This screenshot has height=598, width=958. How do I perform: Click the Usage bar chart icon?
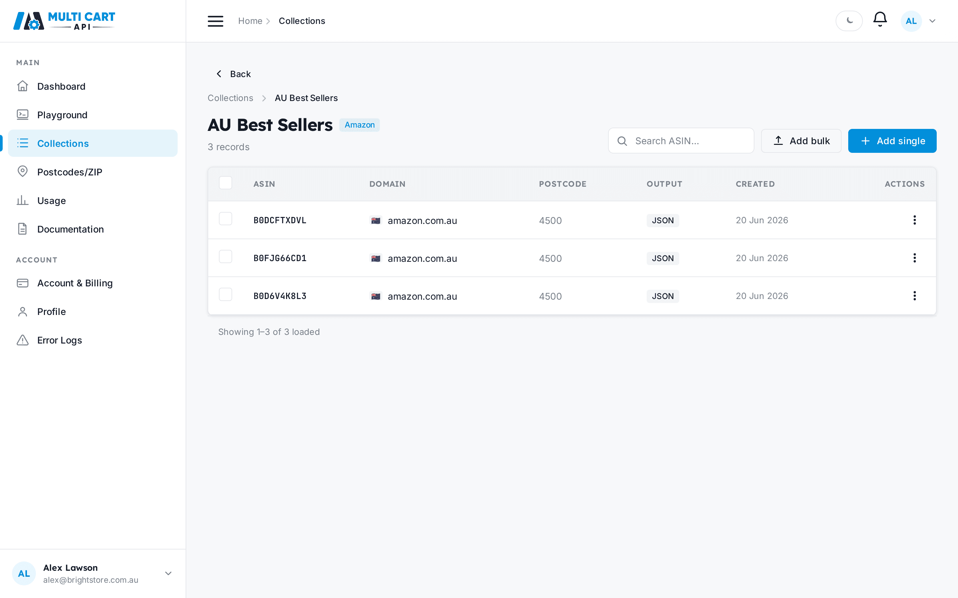coord(23,200)
